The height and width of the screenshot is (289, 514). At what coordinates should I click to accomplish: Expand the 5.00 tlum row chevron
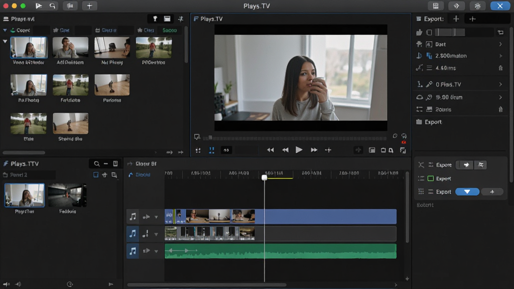[x=500, y=97]
